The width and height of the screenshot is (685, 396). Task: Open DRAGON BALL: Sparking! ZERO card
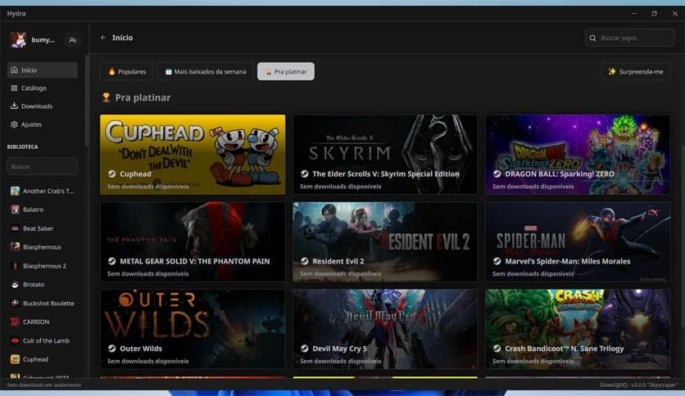tap(578, 155)
